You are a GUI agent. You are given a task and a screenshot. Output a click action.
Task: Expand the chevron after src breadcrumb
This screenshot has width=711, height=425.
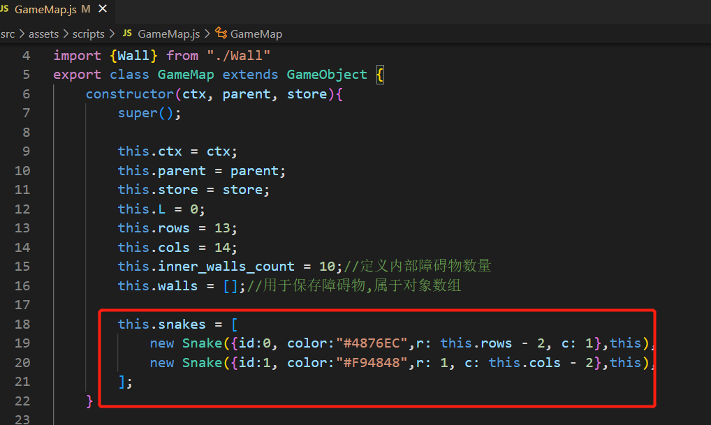click(x=22, y=34)
